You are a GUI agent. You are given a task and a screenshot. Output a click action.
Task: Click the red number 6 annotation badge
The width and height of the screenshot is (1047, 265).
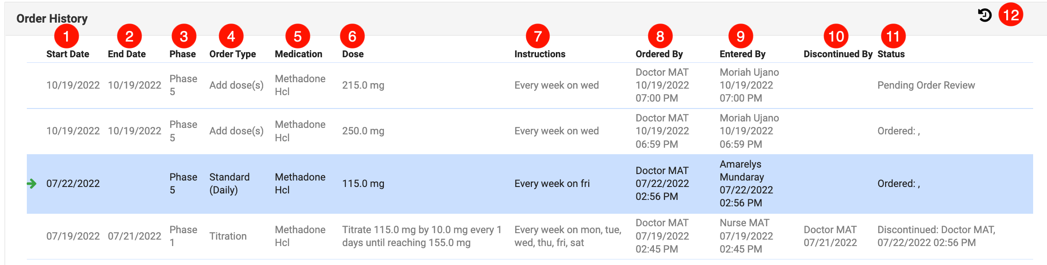(x=352, y=36)
